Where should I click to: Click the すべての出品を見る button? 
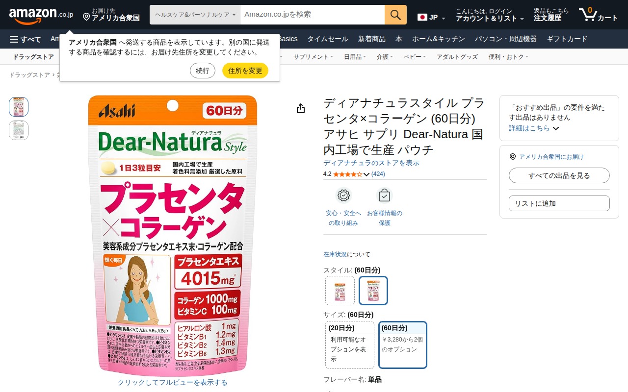coord(559,175)
